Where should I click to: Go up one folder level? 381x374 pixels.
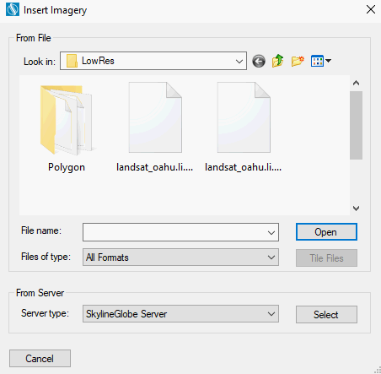(x=277, y=61)
